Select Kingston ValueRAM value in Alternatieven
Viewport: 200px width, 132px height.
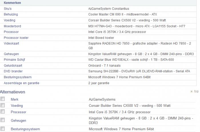tap(141, 121)
